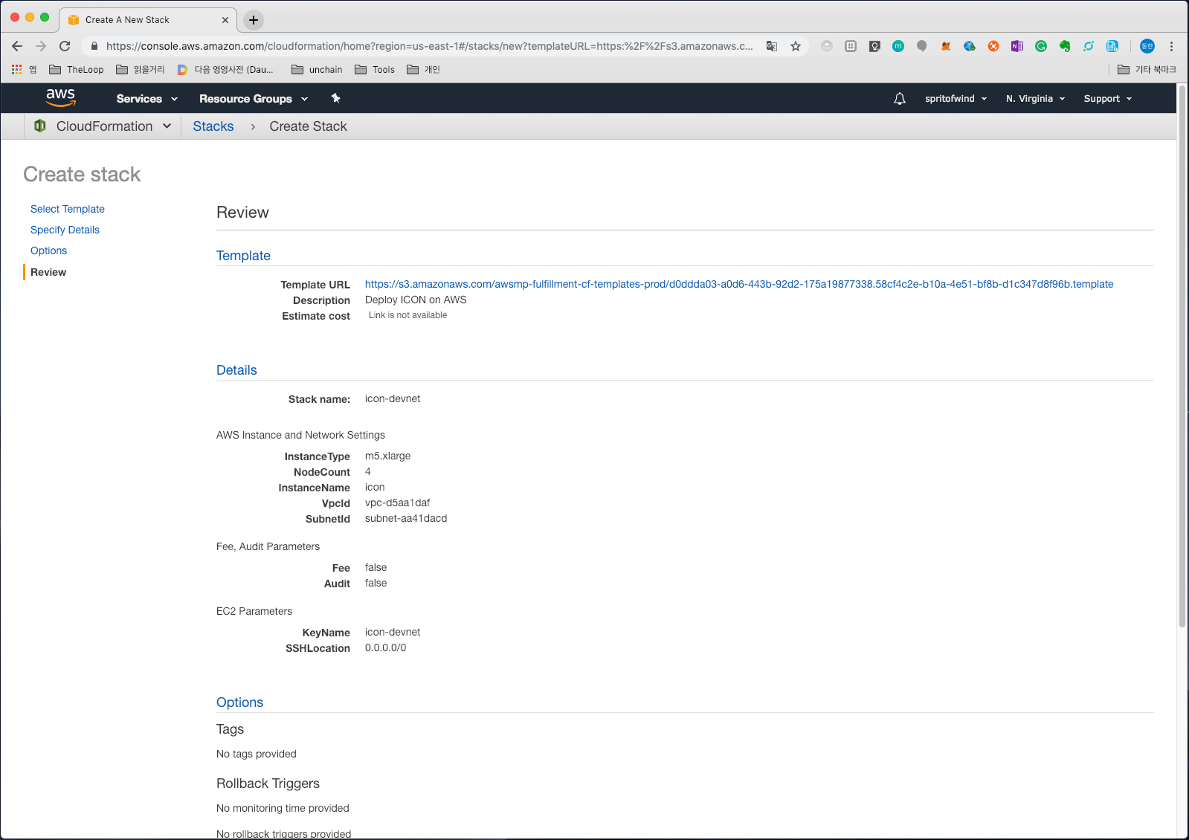Click the browser forward arrow
This screenshot has height=840, width=1189.
(41, 46)
